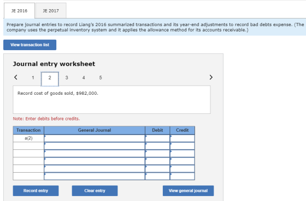
Task: Jump to worksheet entry 5
Action: [101, 78]
